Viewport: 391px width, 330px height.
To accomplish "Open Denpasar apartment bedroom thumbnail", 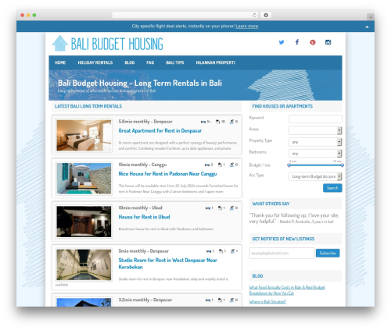I will [84, 135].
